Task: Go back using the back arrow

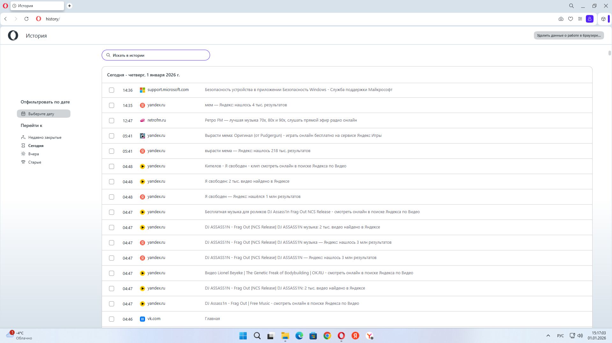Action: [x=6, y=19]
